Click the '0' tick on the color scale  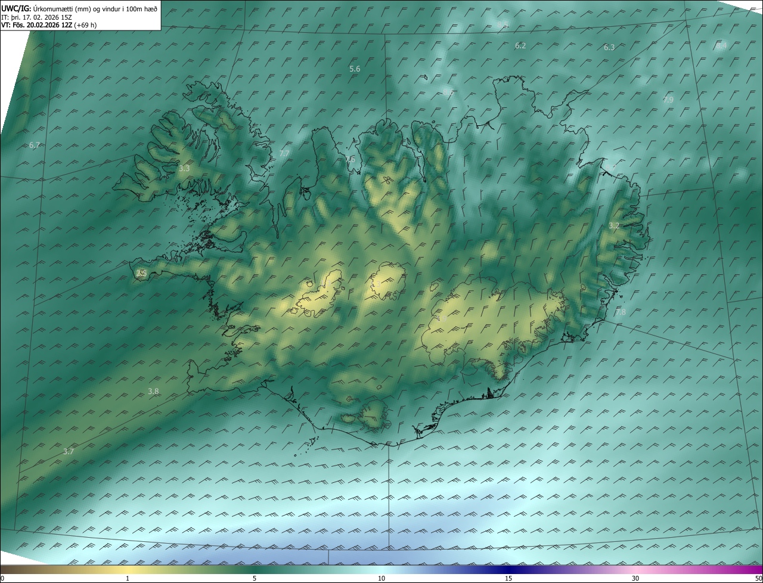(x=2, y=578)
